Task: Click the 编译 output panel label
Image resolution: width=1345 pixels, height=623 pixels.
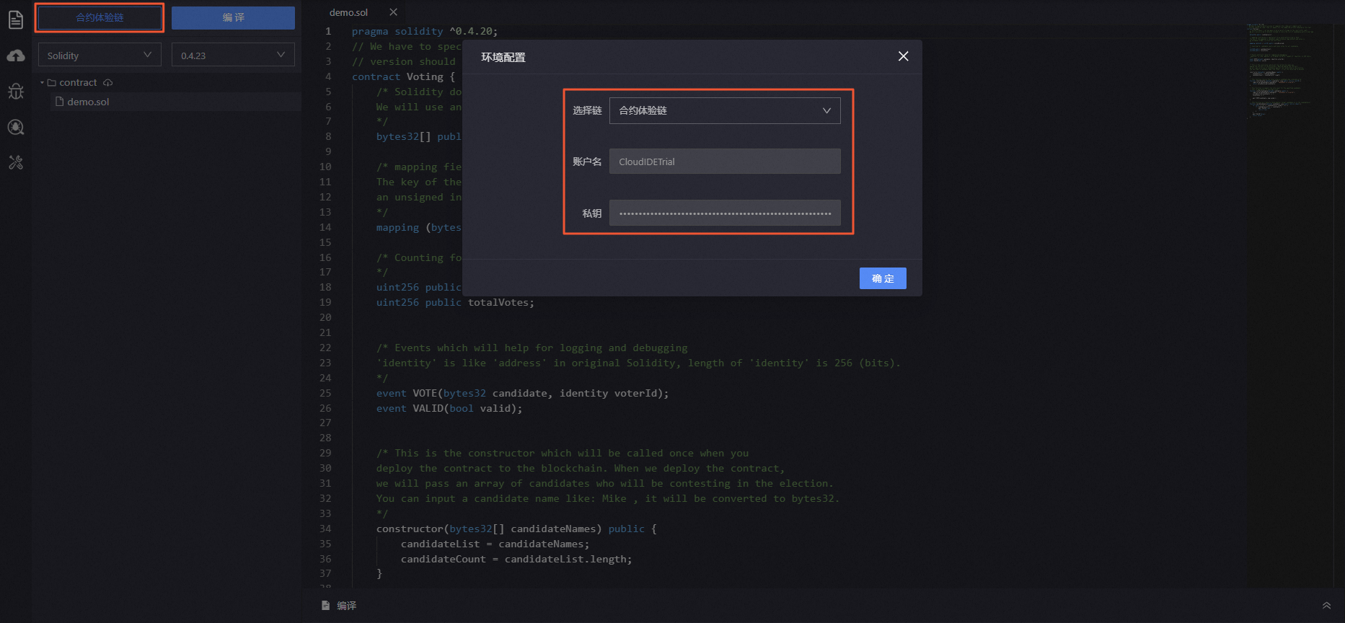Action: pyautogui.click(x=346, y=606)
